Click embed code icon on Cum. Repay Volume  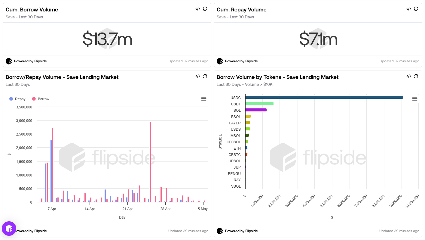click(408, 9)
